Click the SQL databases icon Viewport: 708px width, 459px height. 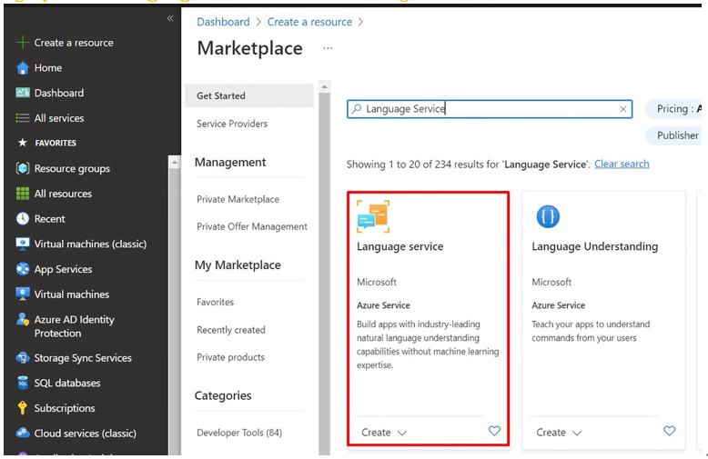[x=22, y=383]
